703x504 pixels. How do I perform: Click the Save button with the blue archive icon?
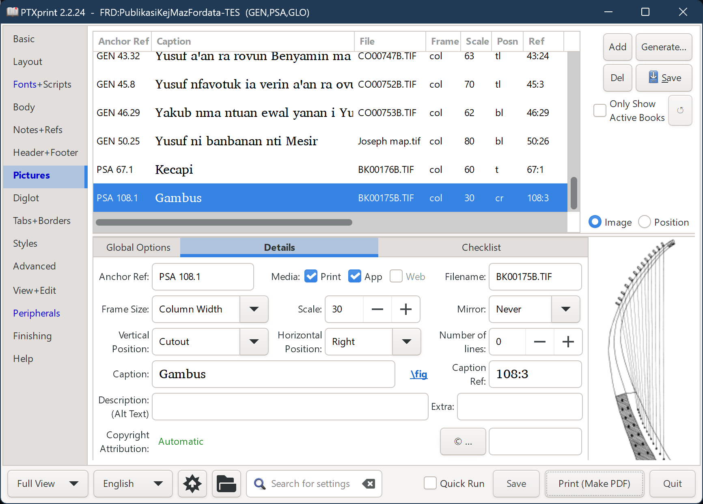(x=664, y=78)
